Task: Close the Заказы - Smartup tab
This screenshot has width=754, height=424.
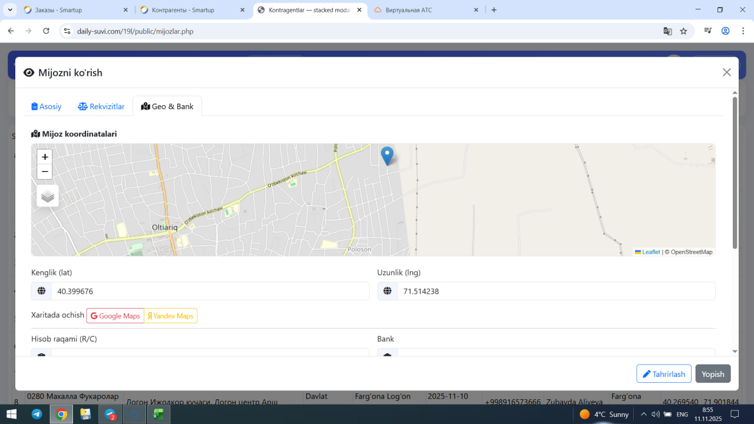Action: point(125,10)
